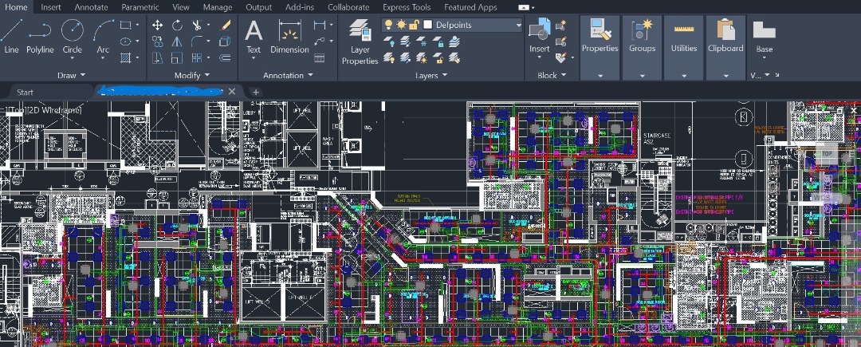Toggle Defpoints layer on/off lightbulb

click(x=389, y=25)
